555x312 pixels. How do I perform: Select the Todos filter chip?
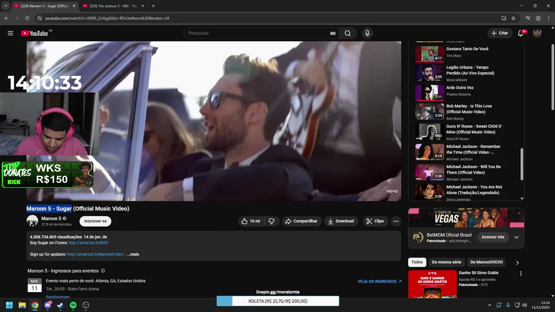(x=417, y=262)
